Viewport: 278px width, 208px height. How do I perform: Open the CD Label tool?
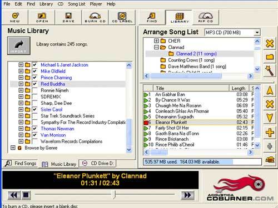122,17
